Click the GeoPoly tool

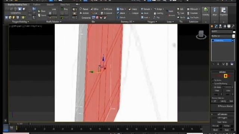point(158,13)
